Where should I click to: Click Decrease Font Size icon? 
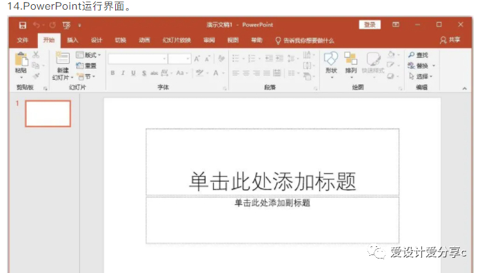point(208,58)
